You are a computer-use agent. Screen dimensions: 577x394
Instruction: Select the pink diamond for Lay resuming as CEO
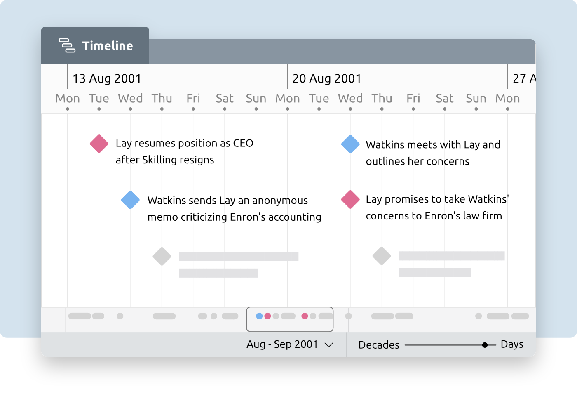coord(99,144)
